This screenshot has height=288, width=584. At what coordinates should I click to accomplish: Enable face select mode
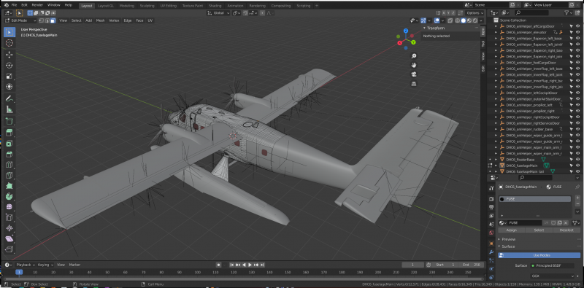tap(53, 20)
